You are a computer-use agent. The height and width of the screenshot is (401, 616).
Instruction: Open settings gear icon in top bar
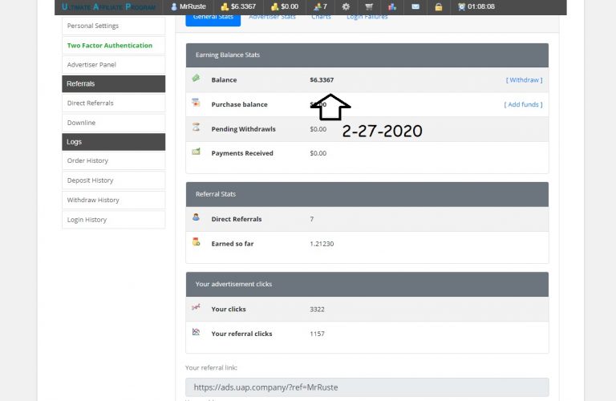346,6
